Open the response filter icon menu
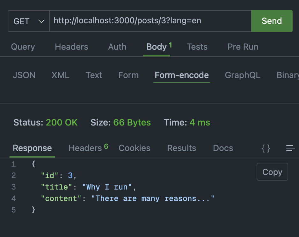This screenshot has width=299, height=237. tap(290, 148)
